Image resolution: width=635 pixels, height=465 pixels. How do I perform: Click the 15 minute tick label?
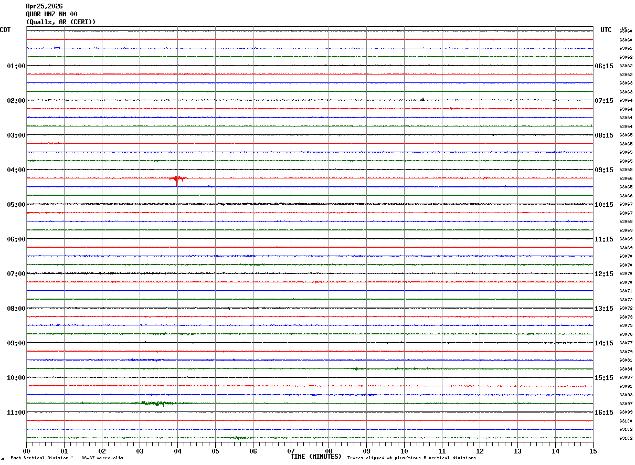(x=593, y=451)
